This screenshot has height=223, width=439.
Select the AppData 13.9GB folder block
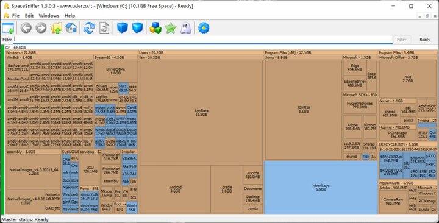click(x=201, y=113)
